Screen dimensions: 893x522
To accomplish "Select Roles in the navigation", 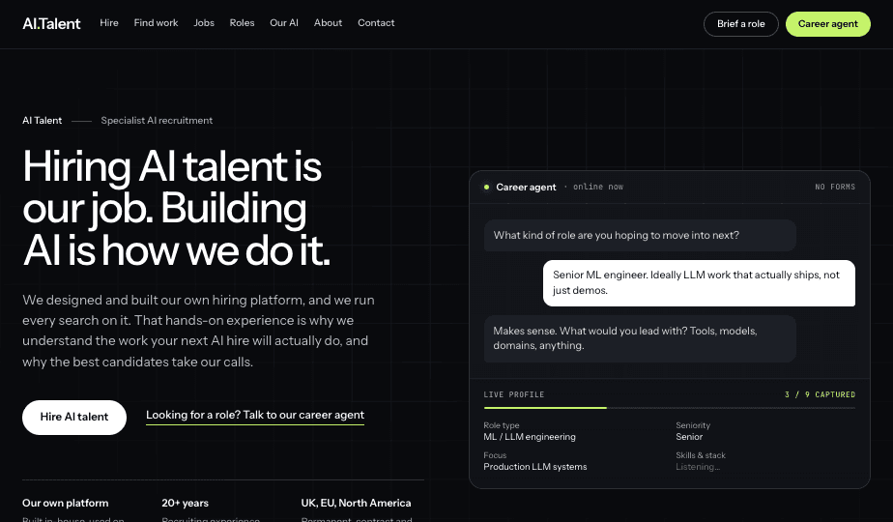I will click(x=242, y=23).
